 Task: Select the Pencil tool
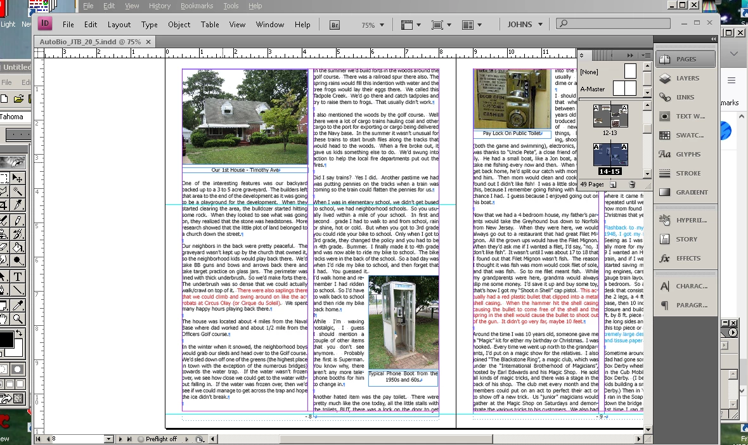(x=18, y=221)
